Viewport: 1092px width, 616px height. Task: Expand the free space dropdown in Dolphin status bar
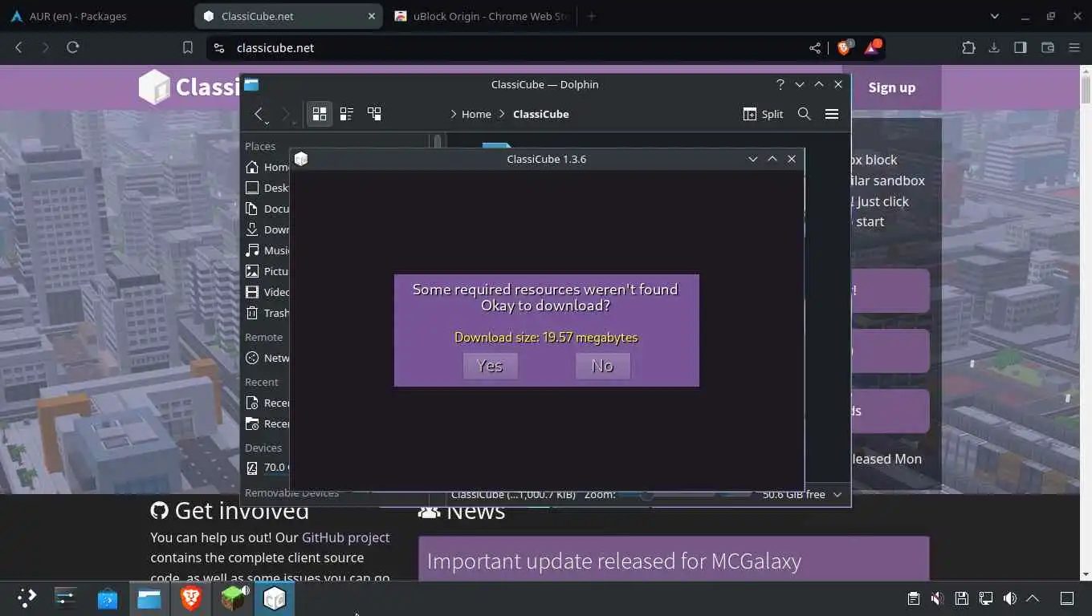tap(837, 495)
